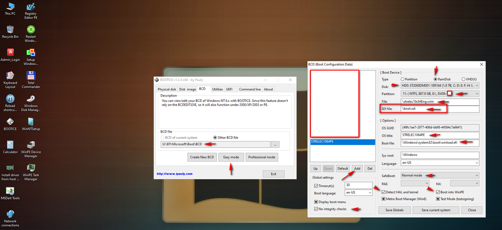Switch to Disk image tab
The image size is (502, 230).
pyautogui.click(x=187, y=89)
